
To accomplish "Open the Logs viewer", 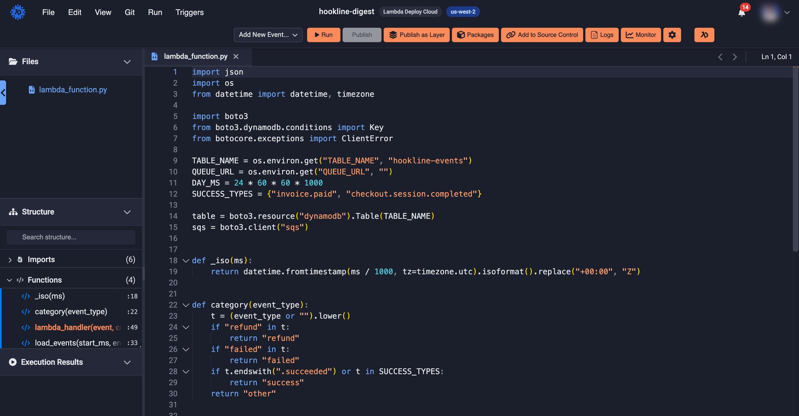I will point(602,35).
